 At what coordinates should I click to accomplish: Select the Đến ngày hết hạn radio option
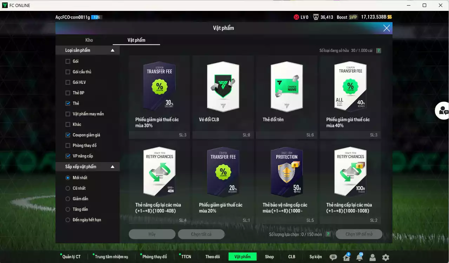click(x=67, y=220)
